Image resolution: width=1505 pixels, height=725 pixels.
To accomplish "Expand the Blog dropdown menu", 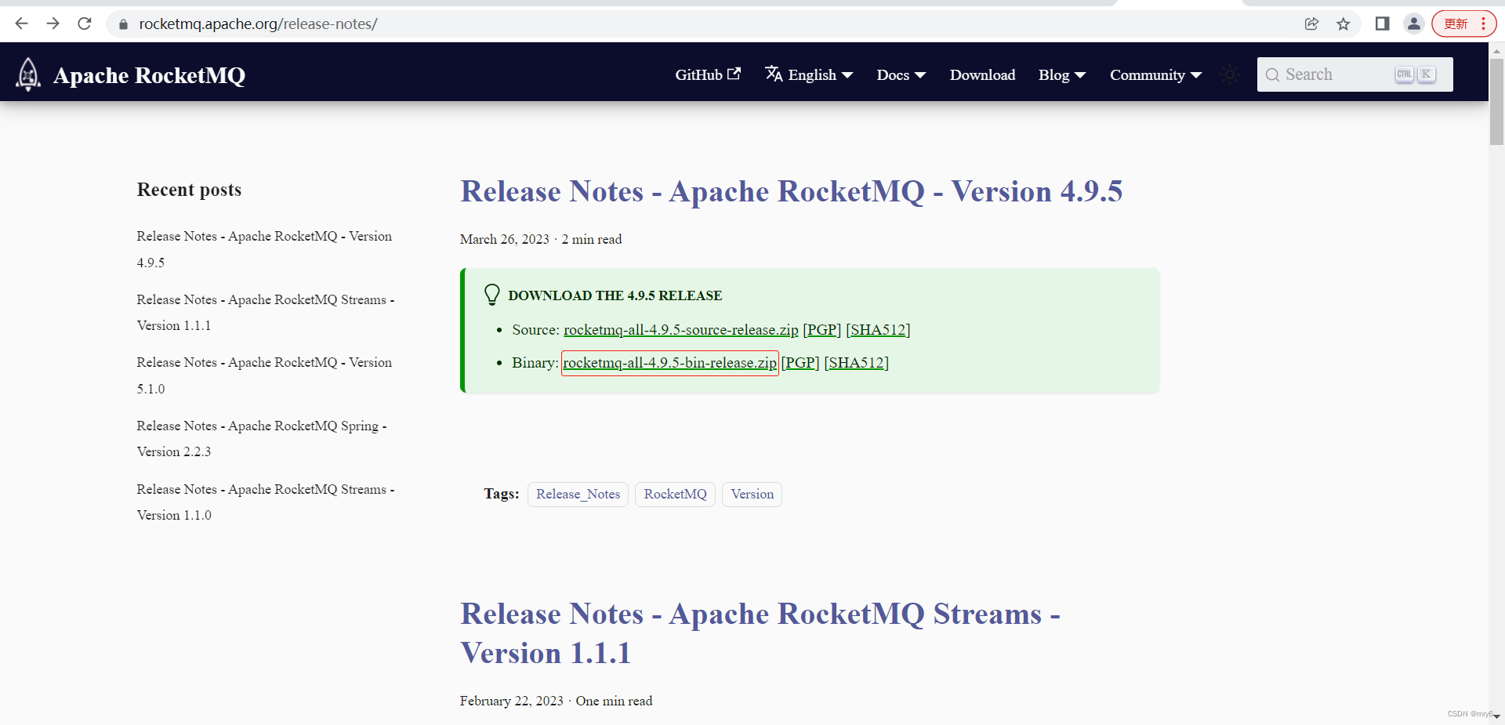I will click(x=1062, y=74).
